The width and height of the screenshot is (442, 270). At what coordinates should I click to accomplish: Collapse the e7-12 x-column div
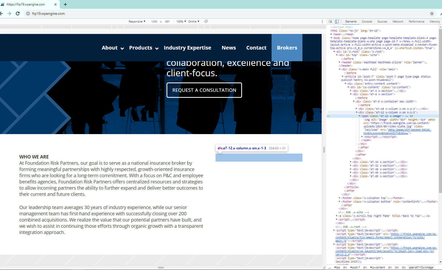click(x=356, y=112)
